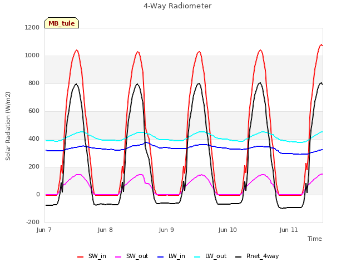
Task: Click the 1000 y-axis label
Action: 32,56
